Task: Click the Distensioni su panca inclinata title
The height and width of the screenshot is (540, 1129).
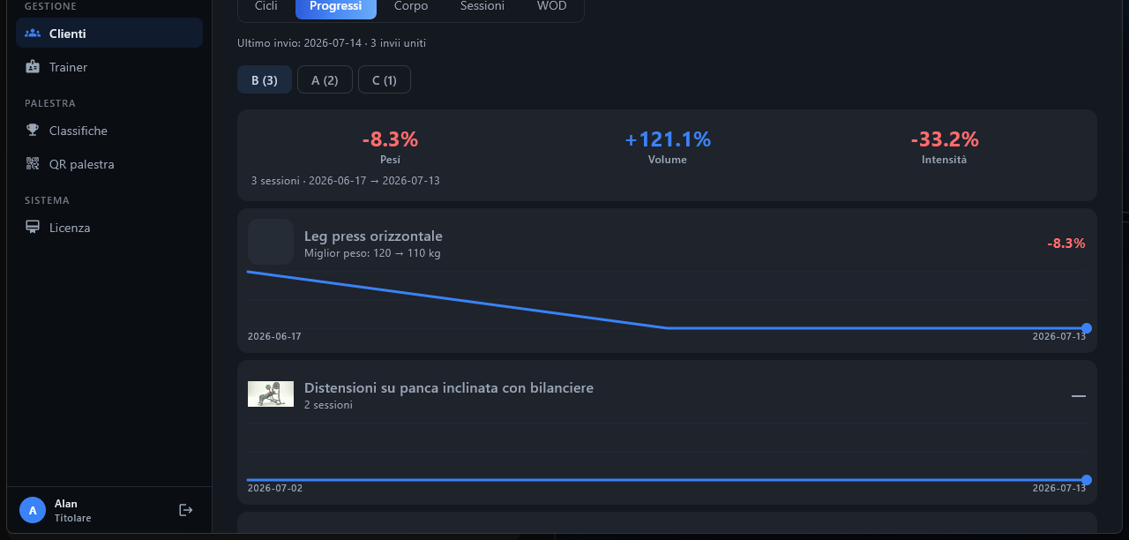Action: 449,388
